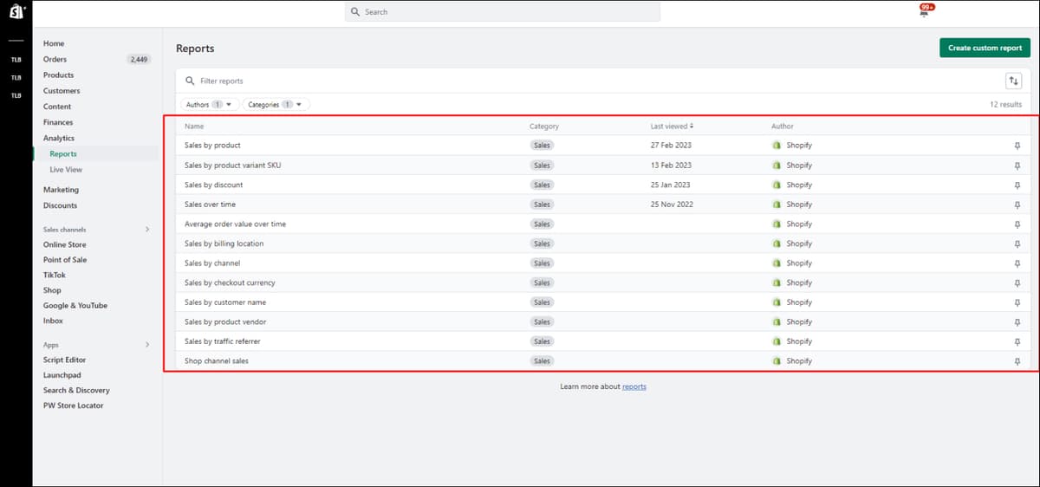Pin the Sales by channel report
This screenshot has height=487, width=1040.
[1017, 263]
